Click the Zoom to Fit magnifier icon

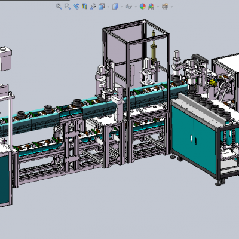click(59, 7)
